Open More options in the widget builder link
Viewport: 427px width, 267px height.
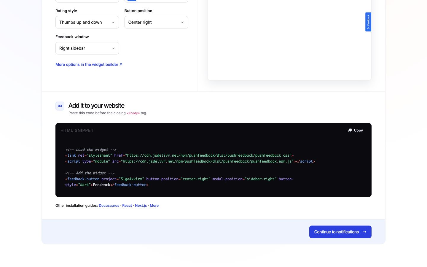(x=89, y=64)
